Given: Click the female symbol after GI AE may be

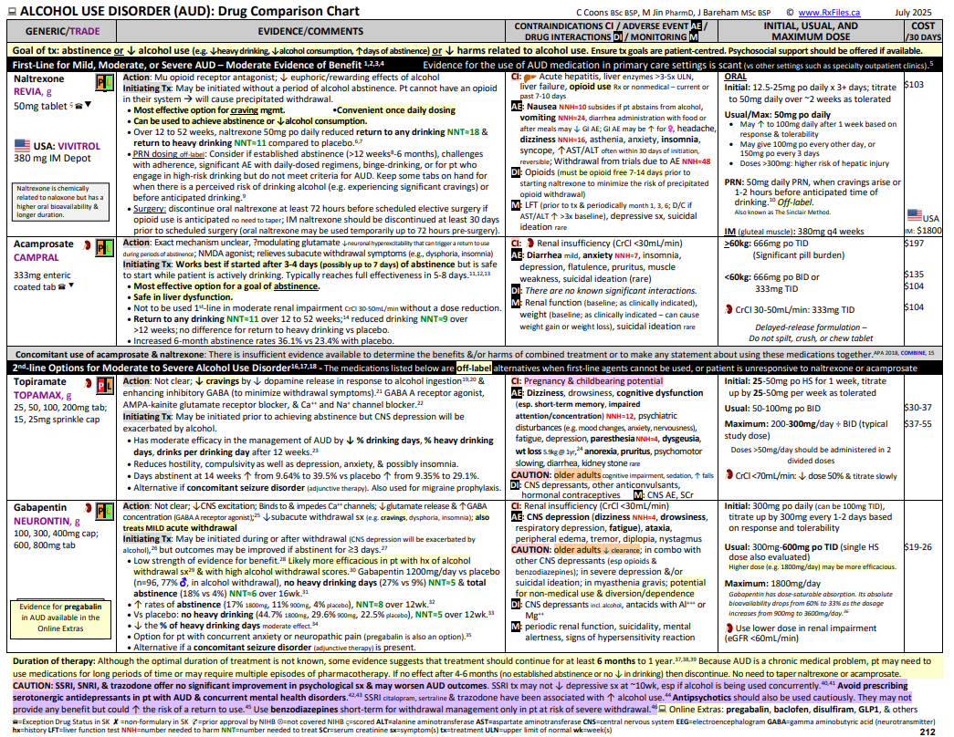Looking at the screenshot, I should [x=670, y=129].
